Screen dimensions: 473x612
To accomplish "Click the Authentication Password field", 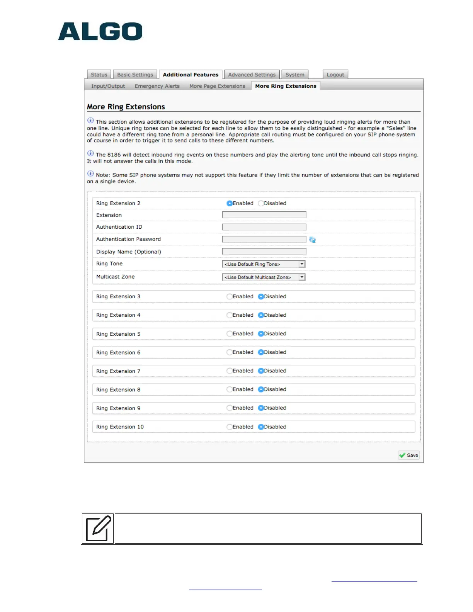I will click(264, 240).
